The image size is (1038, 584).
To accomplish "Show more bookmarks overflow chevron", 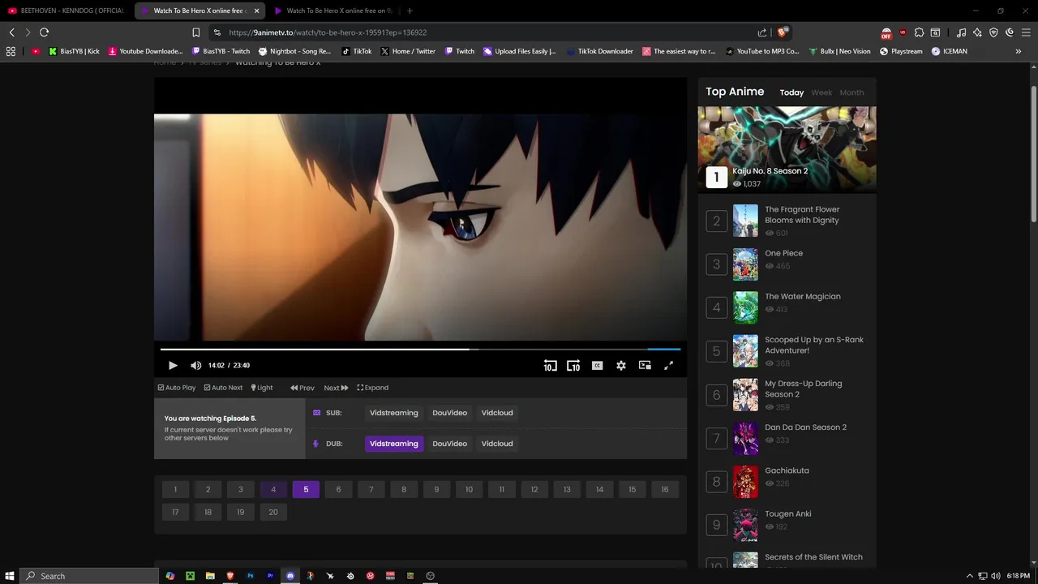I will pyautogui.click(x=1019, y=51).
